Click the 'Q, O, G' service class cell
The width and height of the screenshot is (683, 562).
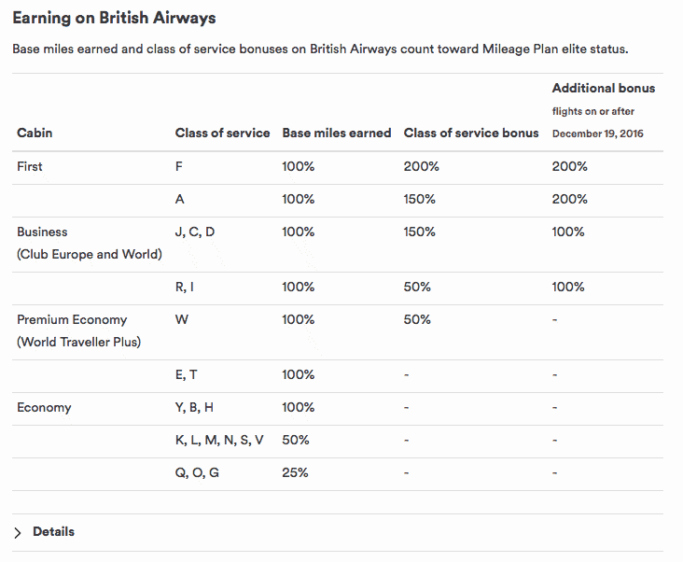coord(198,472)
